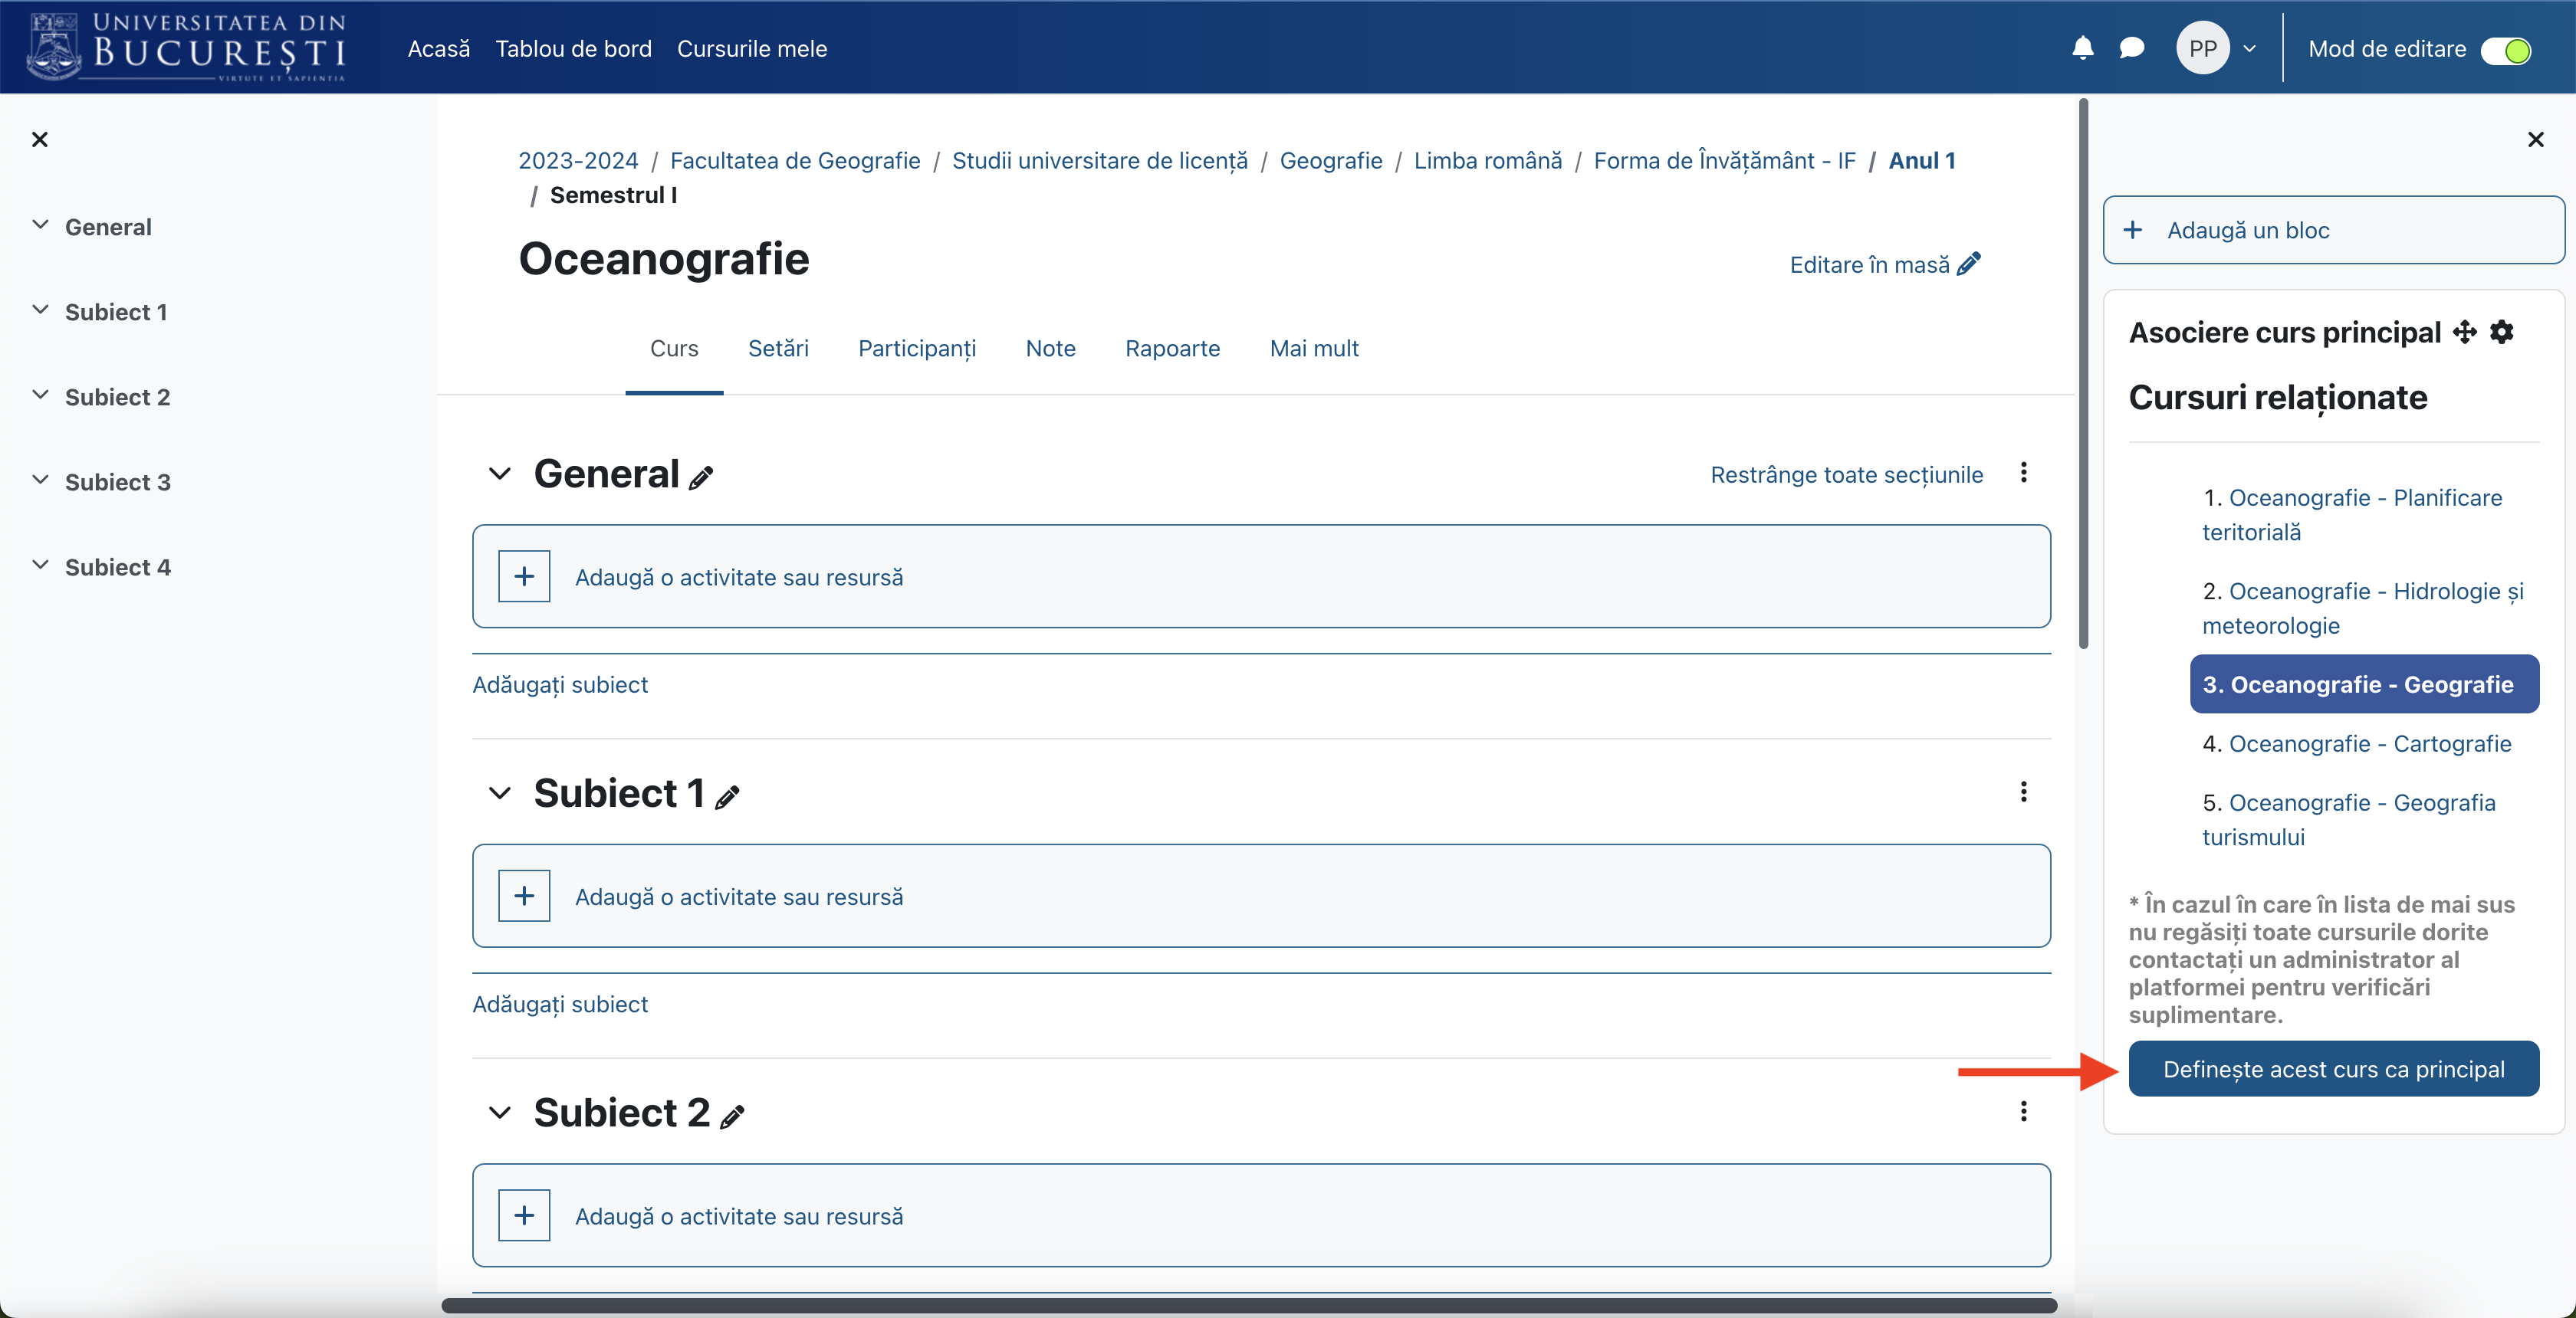Switch to the Note tab

[x=1051, y=349]
